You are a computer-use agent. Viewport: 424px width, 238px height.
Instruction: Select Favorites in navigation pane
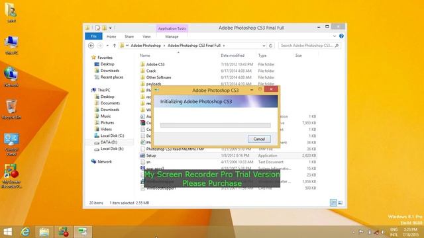(x=105, y=58)
